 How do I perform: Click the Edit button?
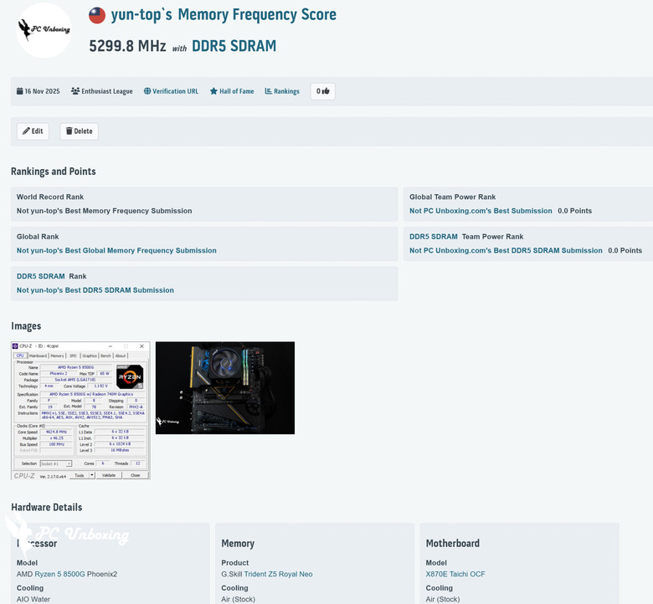pos(33,131)
